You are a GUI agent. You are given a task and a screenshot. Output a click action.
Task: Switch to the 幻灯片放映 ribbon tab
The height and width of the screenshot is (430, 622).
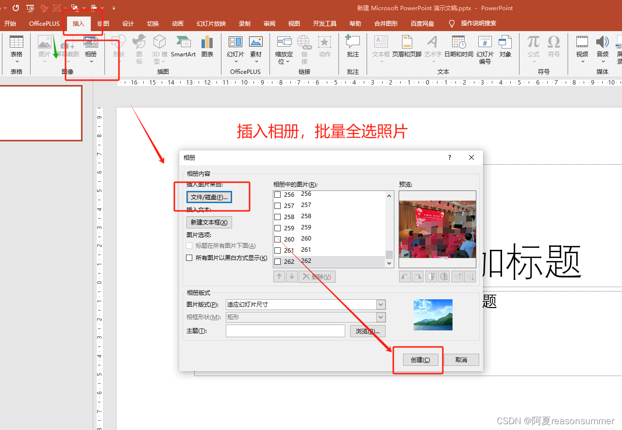coord(211,24)
